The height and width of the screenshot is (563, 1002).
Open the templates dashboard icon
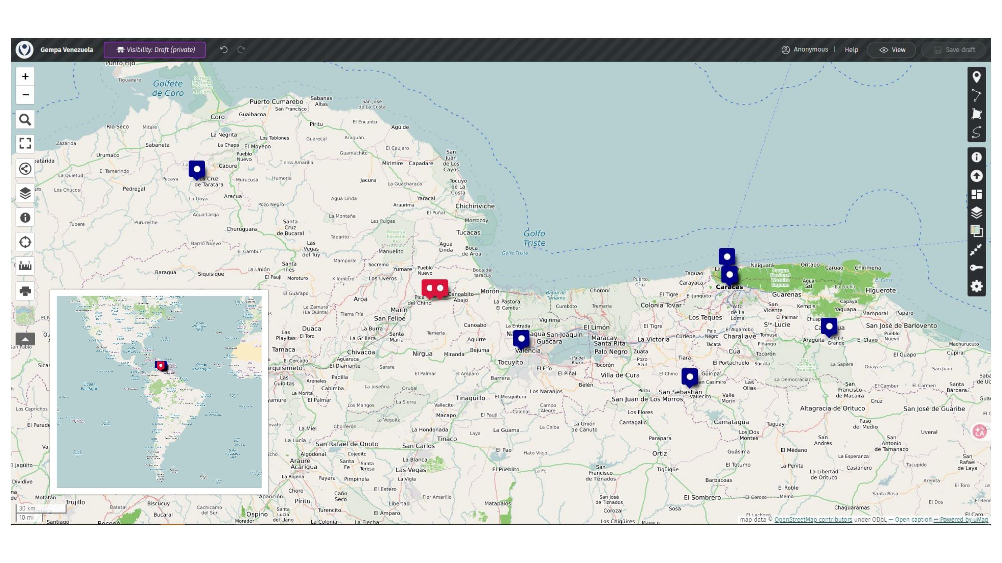[x=976, y=194]
